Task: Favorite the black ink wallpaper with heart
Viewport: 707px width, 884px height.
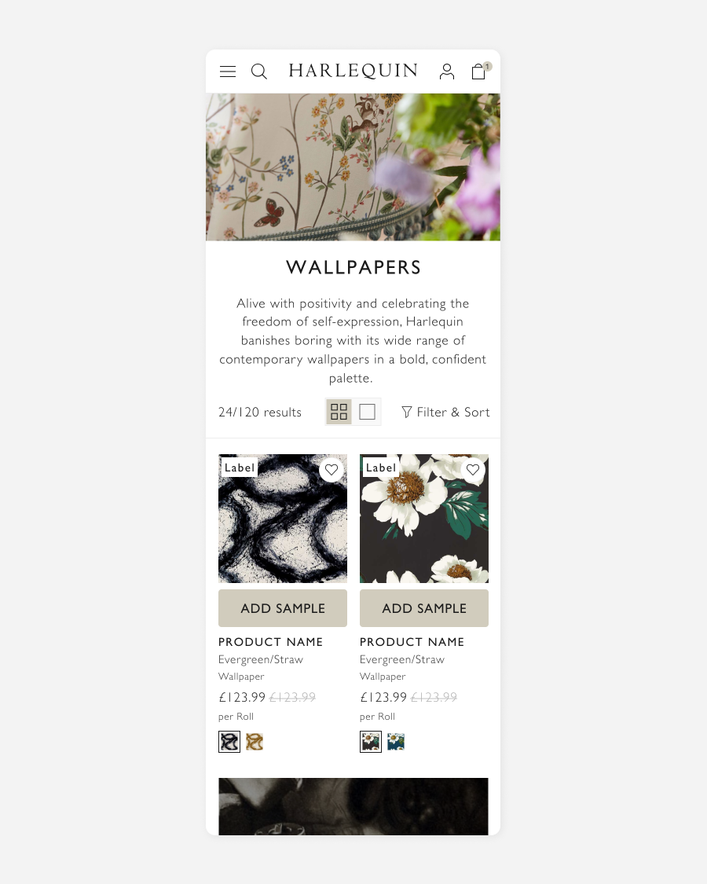Action: [332, 470]
